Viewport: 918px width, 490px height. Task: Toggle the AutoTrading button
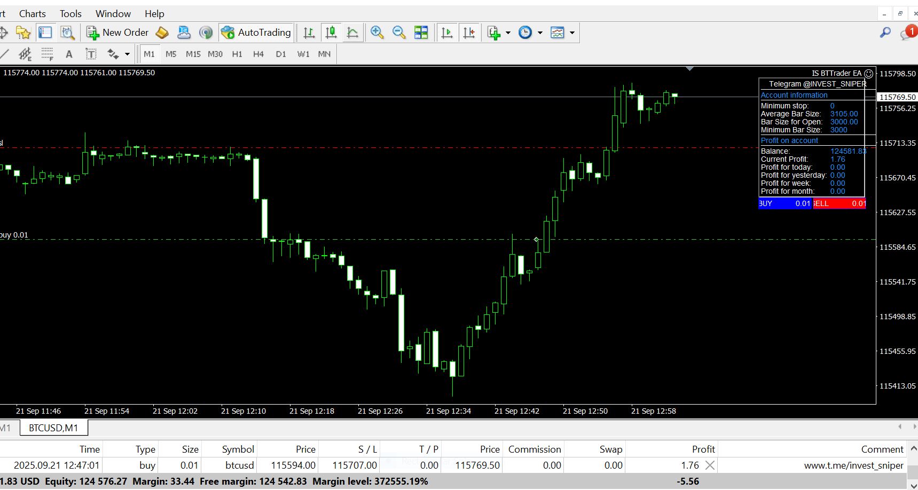point(256,33)
